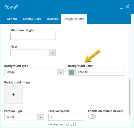Click the Background Color hex field 77ABAB
The image size is (134, 128).
100,72
